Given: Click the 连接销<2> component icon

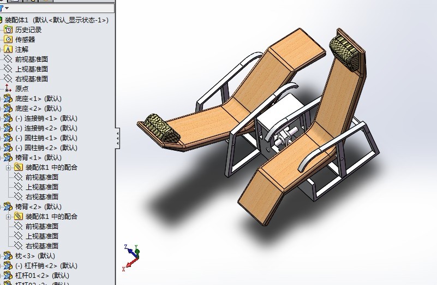Looking at the screenshot, I should tap(8, 128).
